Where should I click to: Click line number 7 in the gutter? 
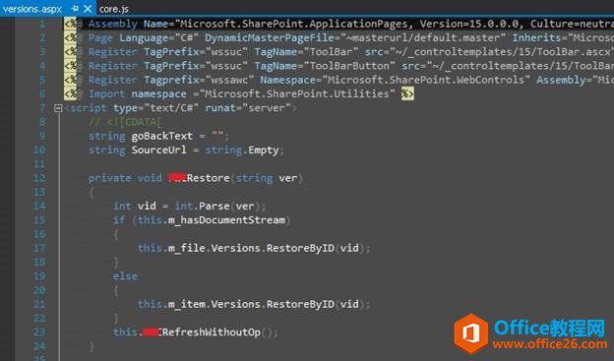point(42,107)
